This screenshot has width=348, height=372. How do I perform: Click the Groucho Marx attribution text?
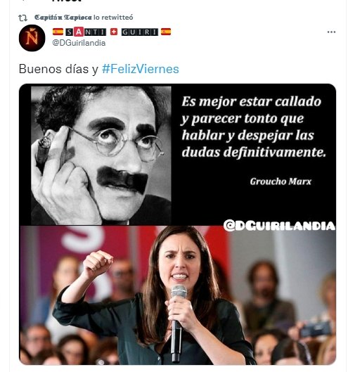[x=281, y=181]
